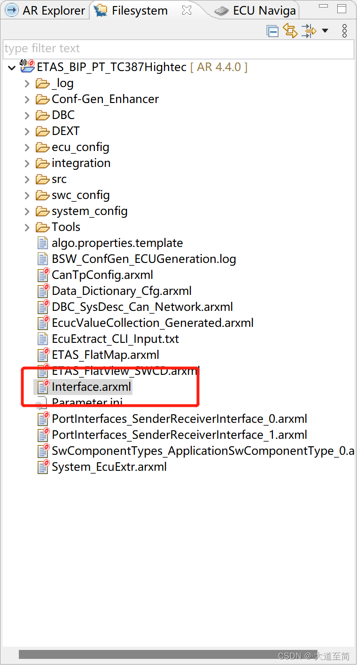The height and width of the screenshot is (665, 357).
Task: Click the Link with Editor arrows icon
Action: pyautogui.click(x=290, y=30)
